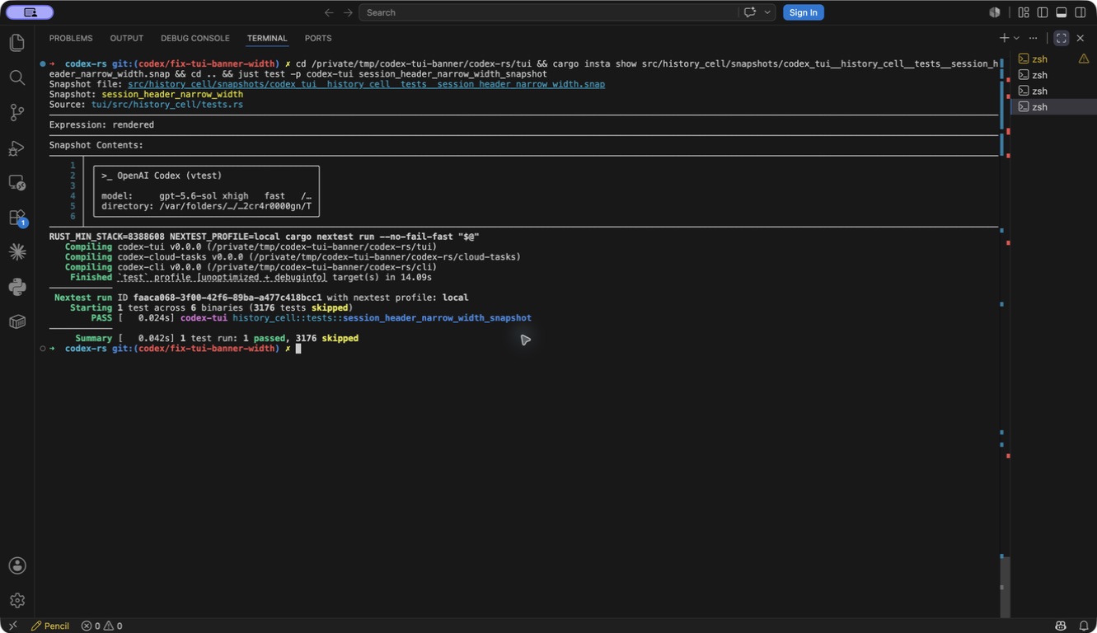Open the Python view in the activity bar
Image resolution: width=1097 pixels, height=633 pixels.
coord(17,287)
